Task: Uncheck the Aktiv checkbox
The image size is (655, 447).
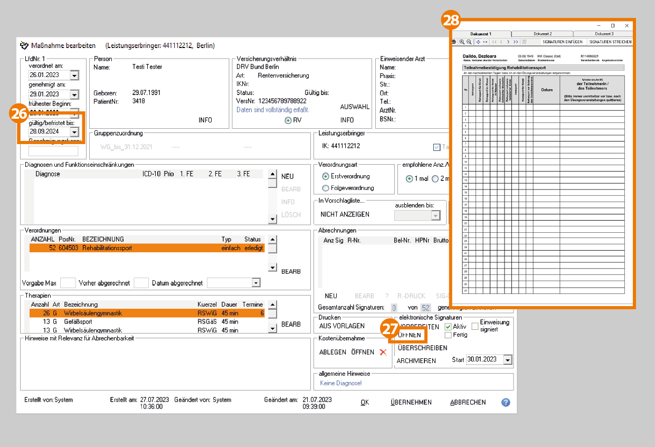Action: pyautogui.click(x=448, y=327)
